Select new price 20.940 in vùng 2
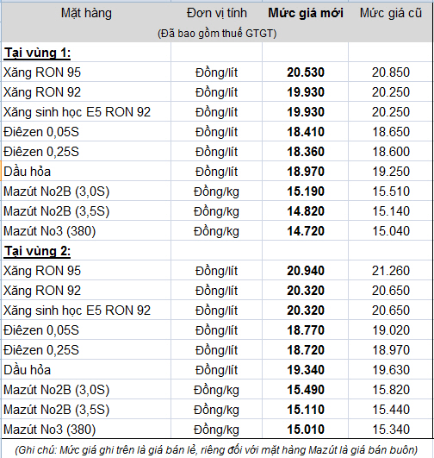 coord(306,271)
